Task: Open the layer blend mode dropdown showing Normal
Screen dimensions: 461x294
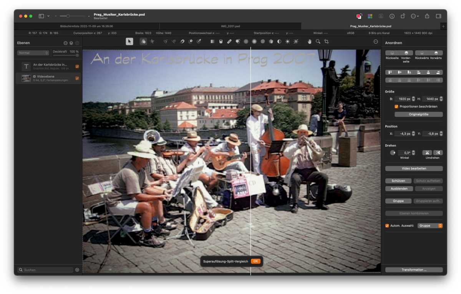Action: pos(33,52)
